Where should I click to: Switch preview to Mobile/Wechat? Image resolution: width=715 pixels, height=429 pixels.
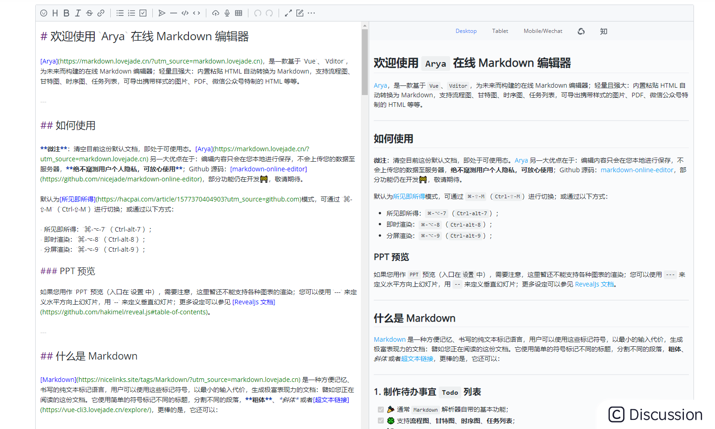(x=543, y=31)
